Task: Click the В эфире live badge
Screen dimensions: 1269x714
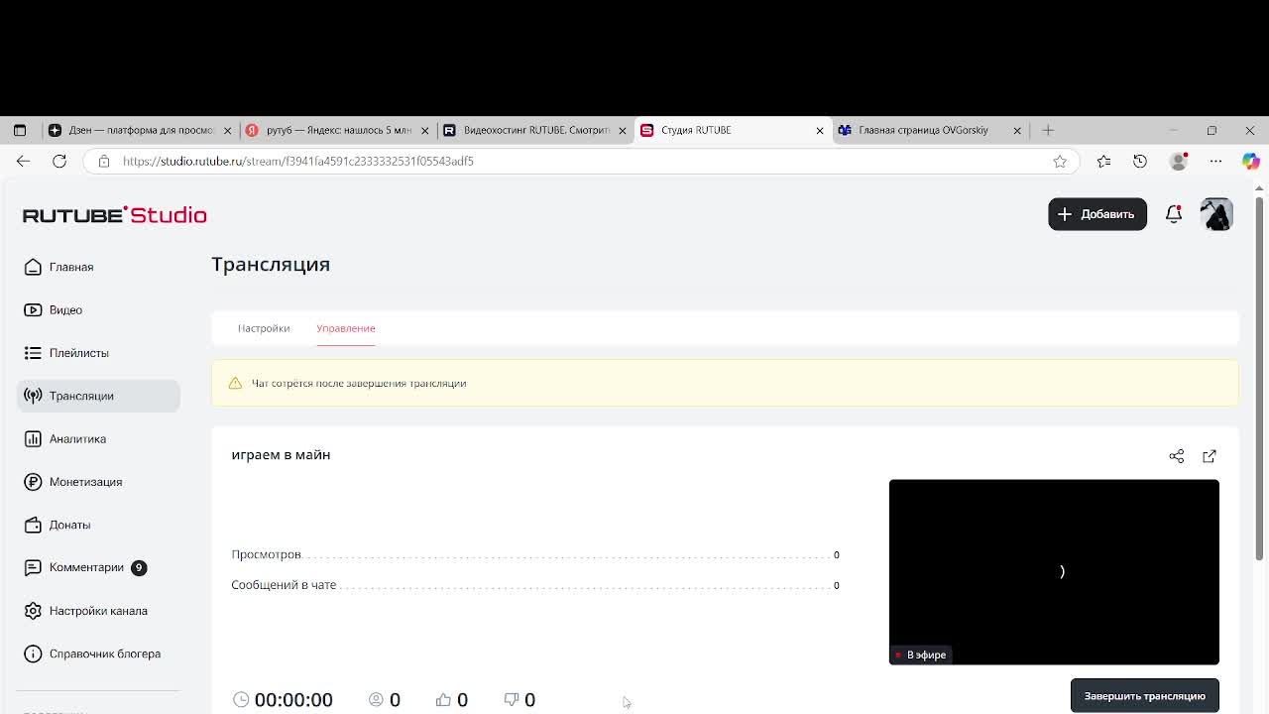Action: [x=921, y=654]
